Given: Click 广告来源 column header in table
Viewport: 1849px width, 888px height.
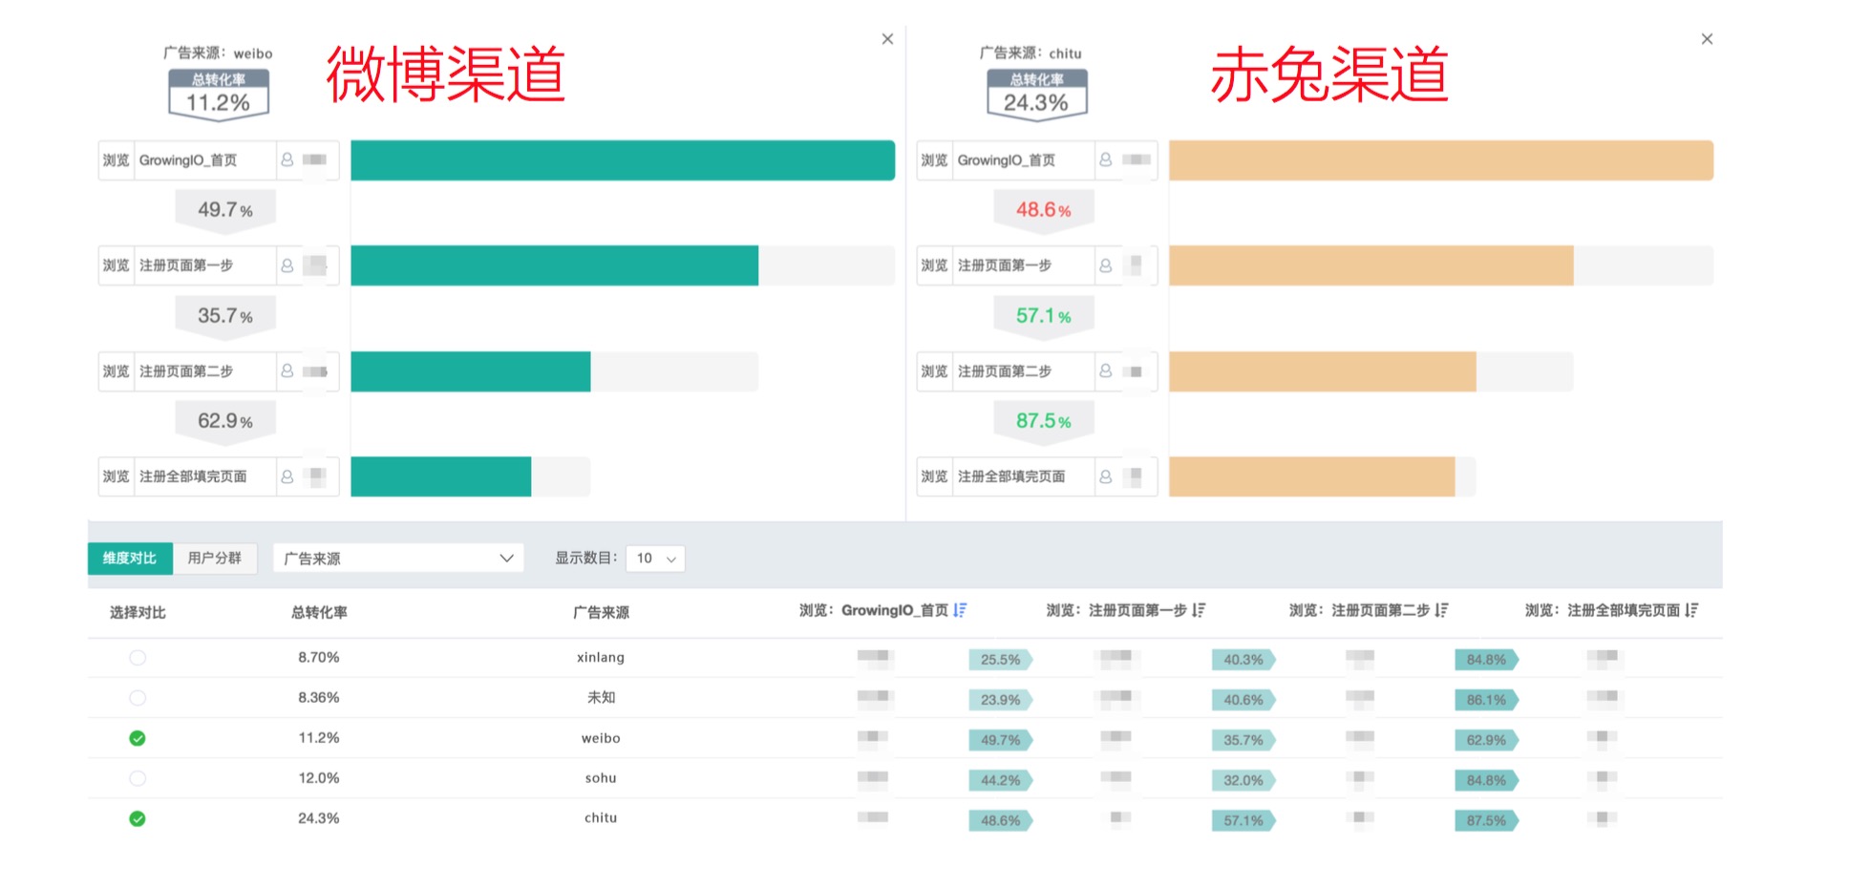Looking at the screenshot, I should 601,613.
